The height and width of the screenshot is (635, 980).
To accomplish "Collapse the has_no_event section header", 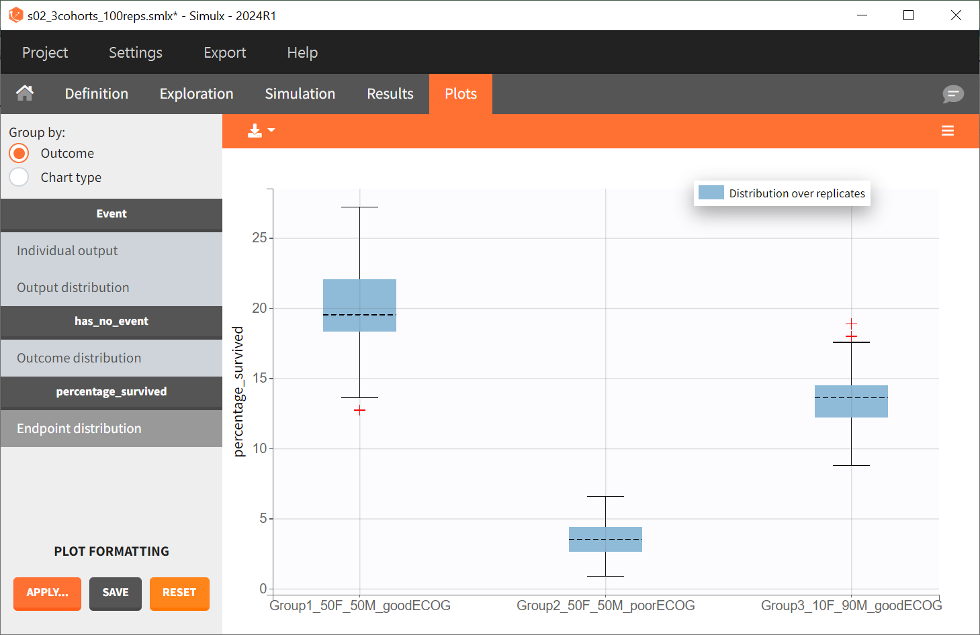I will (x=112, y=322).
